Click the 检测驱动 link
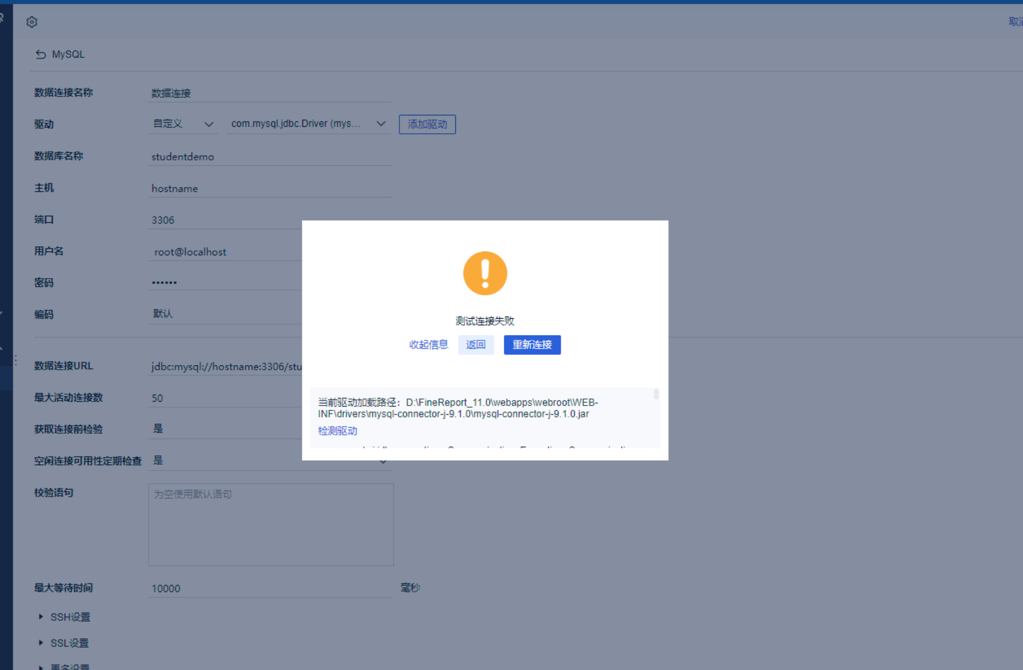Image resolution: width=1023 pixels, height=670 pixels. [x=338, y=431]
